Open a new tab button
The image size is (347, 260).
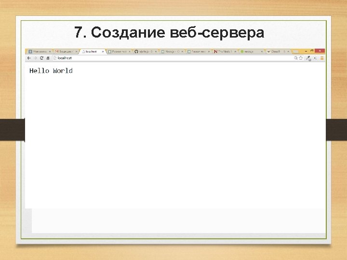pyautogui.click(x=295, y=52)
